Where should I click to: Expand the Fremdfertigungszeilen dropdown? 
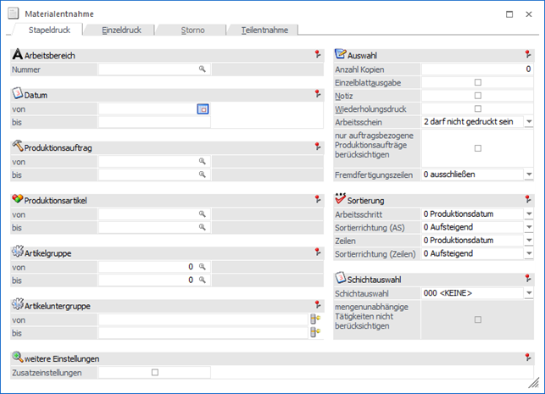(x=528, y=175)
